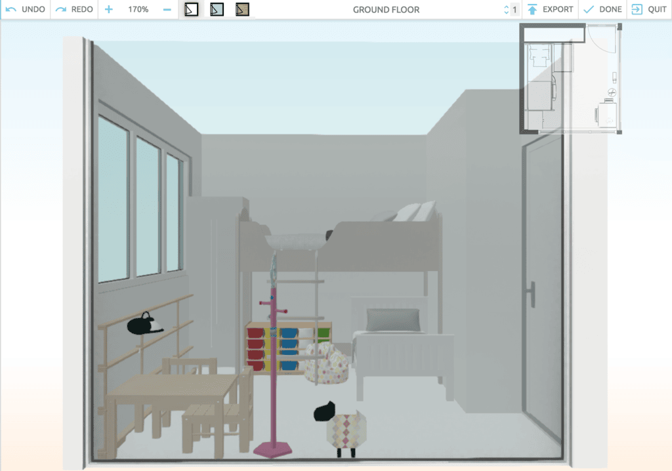Click the Quit exit-door icon
The image size is (672, 471).
point(637,10)
